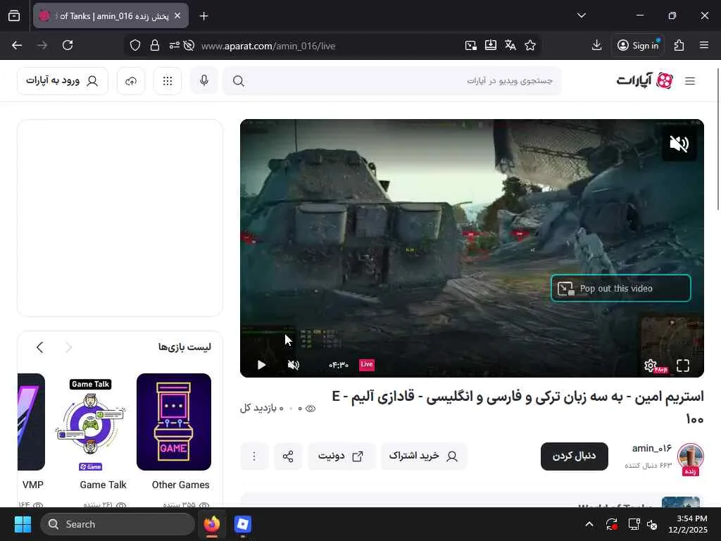Click the site security padlock icon
The image size is (721, 541).
click(x=155, y=46)
